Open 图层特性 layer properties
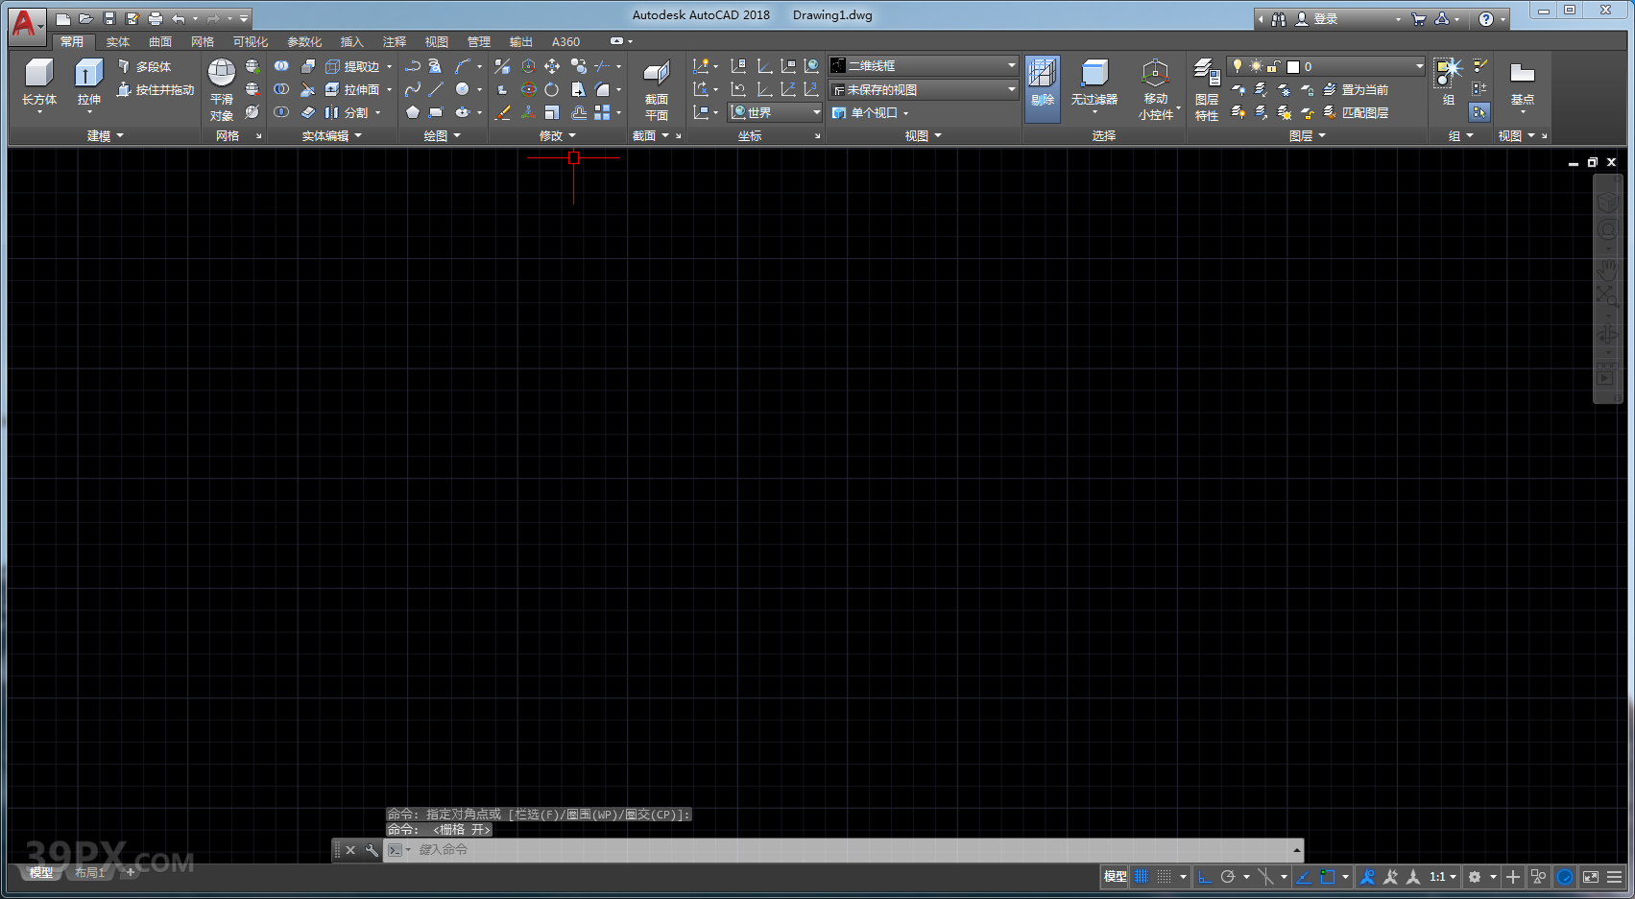 [x=1207, y=88]
